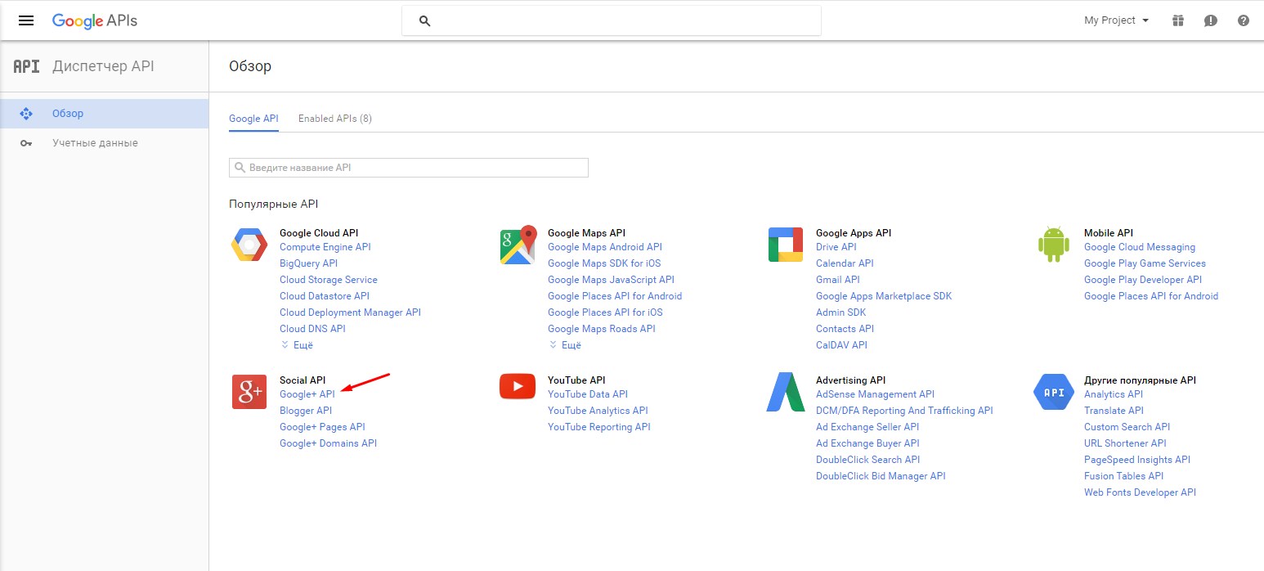Open Calendar API link
Screen dimensions: 1264x571
click(845, 263)
